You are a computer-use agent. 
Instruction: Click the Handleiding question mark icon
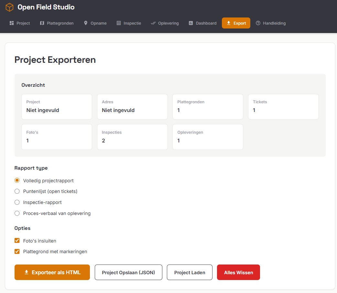pyautogui.click(x=258, y=23)
